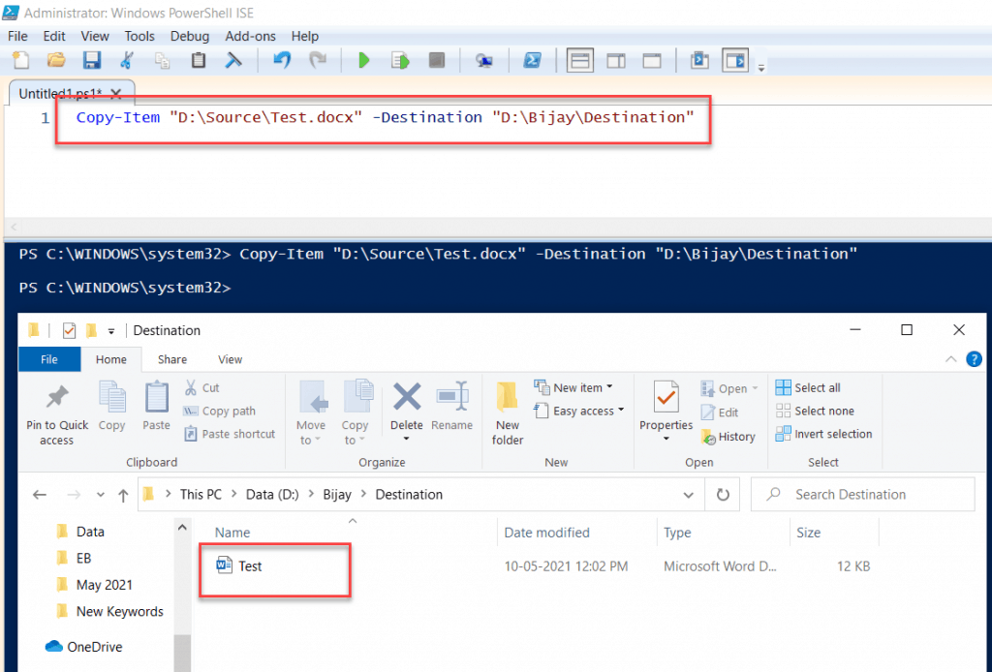The width and height of the screenshot is (992, 672).
Task: Click the New script icon in ISE toolbar
Action: pos(21,61)
